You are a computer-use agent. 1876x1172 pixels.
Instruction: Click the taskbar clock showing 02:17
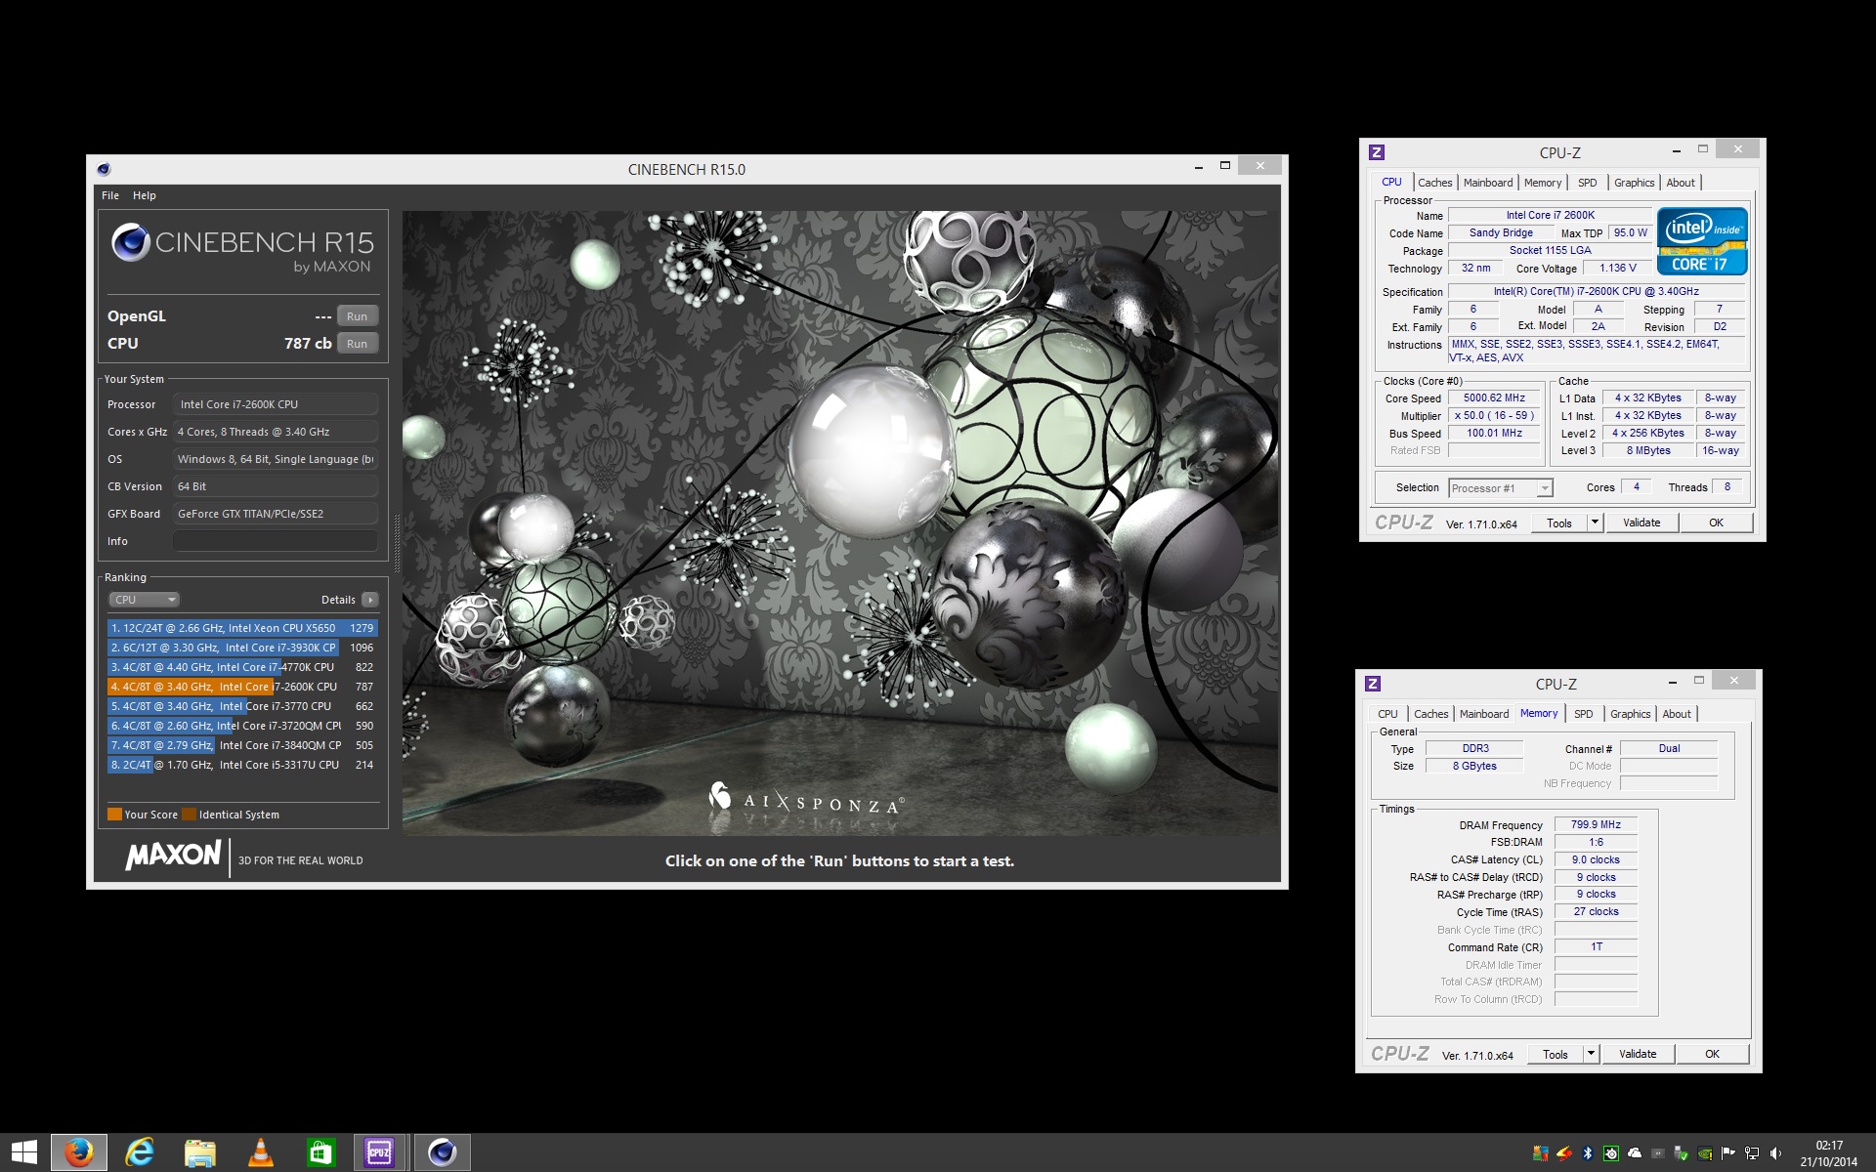1829,1153
